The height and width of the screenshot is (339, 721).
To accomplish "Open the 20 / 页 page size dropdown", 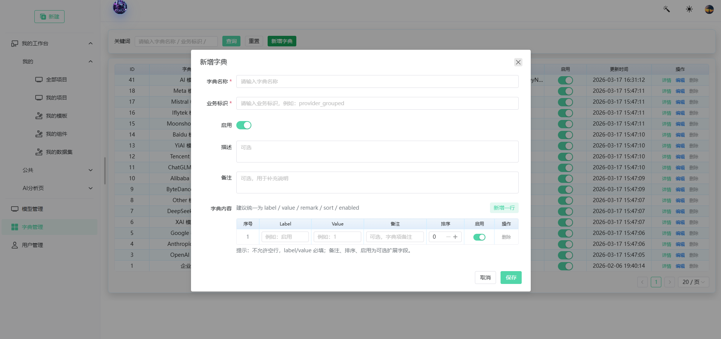I will (693, 282).
